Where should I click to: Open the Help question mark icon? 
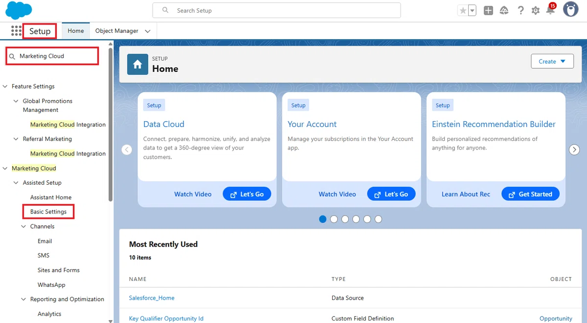click(x=520, y=10)
